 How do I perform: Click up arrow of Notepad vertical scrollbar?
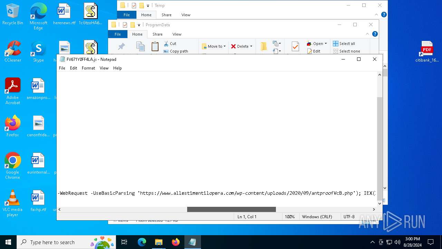point(379,75)
